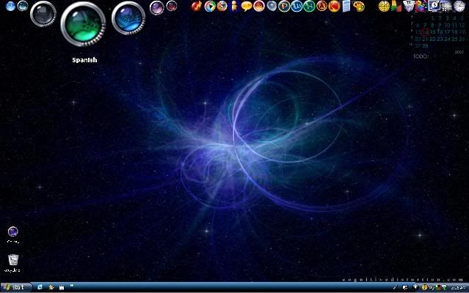The height and width of the screenshot is (293, 469).
Task: Open the Recycle Bin desktop icon
Action: click(x=13, y=260)
